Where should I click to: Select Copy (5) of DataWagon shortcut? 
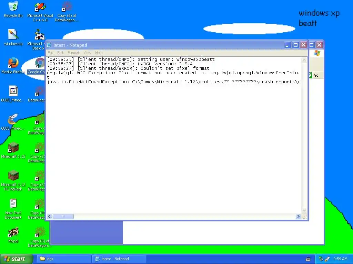pos(40,237)
